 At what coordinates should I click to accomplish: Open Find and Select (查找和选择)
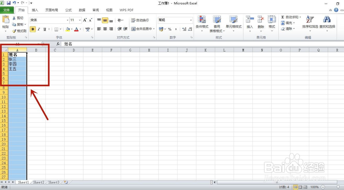click(x=327, y=24)
